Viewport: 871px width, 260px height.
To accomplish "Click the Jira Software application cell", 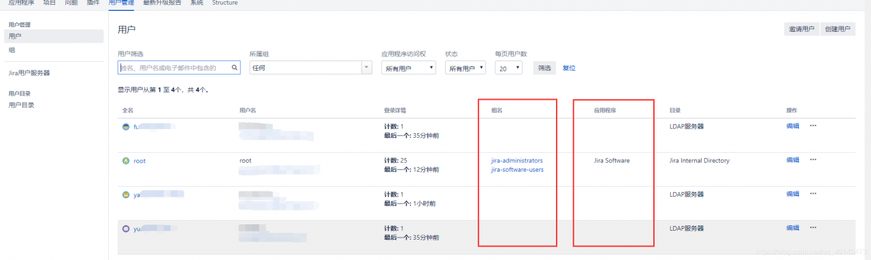I will [612, 161].
